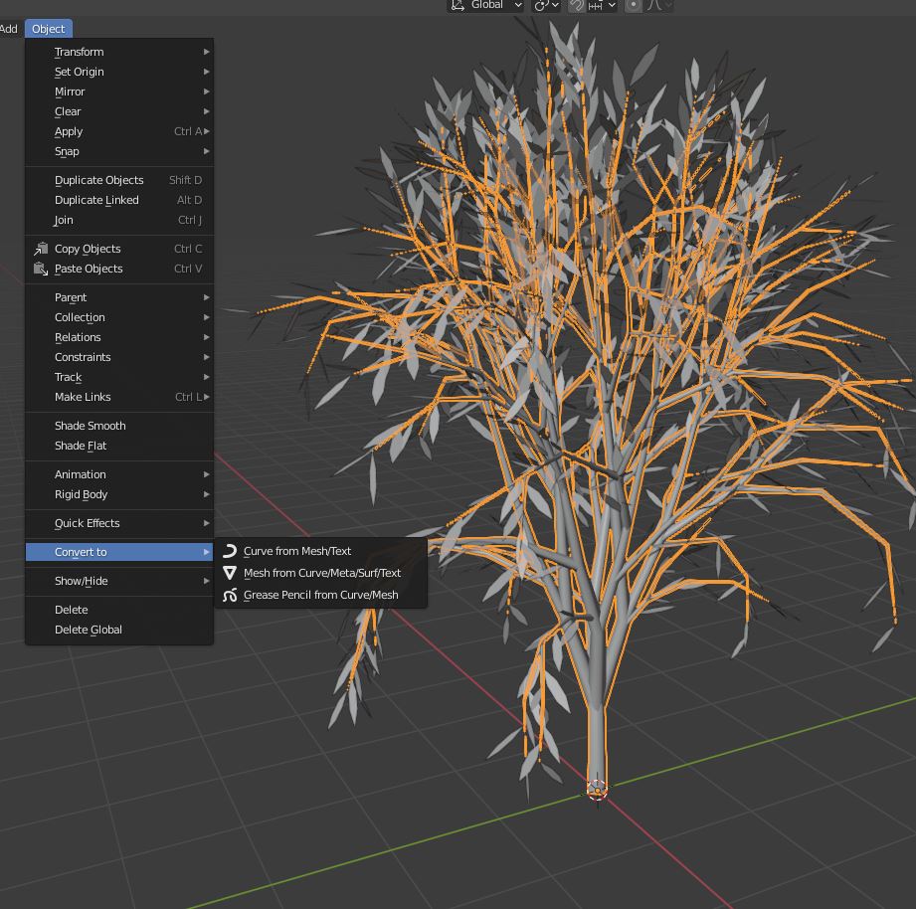Click the Grease Pencil from Curve/Mesh icon
This screenshot has height=909, width=916.
point(230,595)
